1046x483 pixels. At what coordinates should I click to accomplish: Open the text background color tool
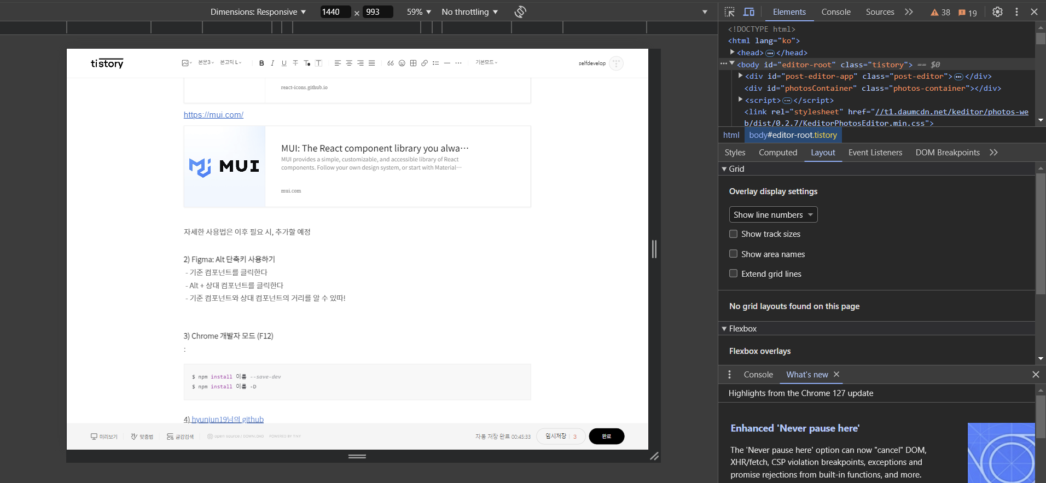[x=318, y=63]
